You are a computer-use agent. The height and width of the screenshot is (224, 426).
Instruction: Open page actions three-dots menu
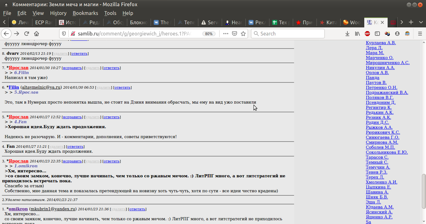tap(226, 34)
